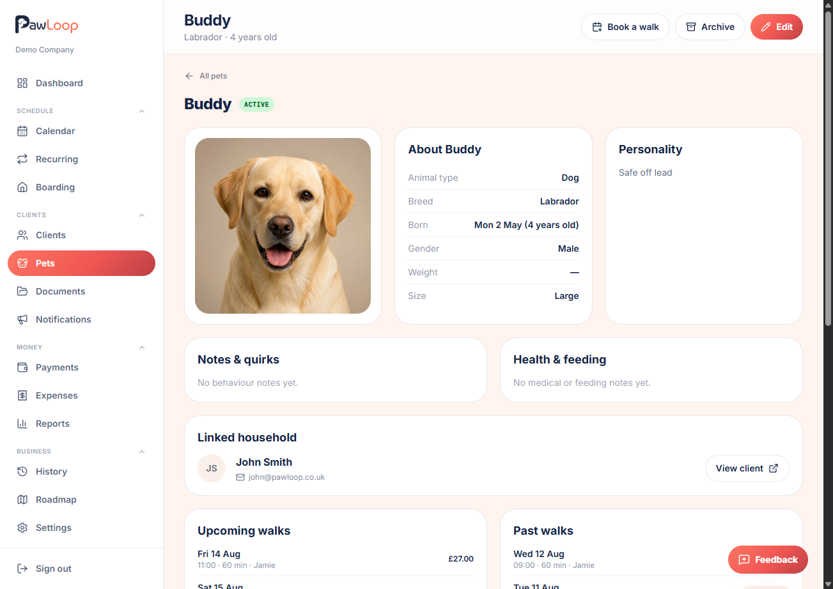Click the archive box icon
833x589 pixels.
(x=691, y=27)
